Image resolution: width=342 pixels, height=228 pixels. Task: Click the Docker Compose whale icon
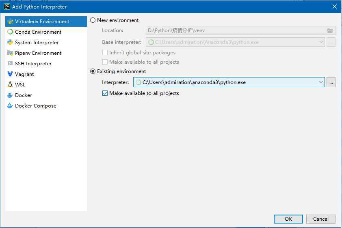click(x=10, y=105)
